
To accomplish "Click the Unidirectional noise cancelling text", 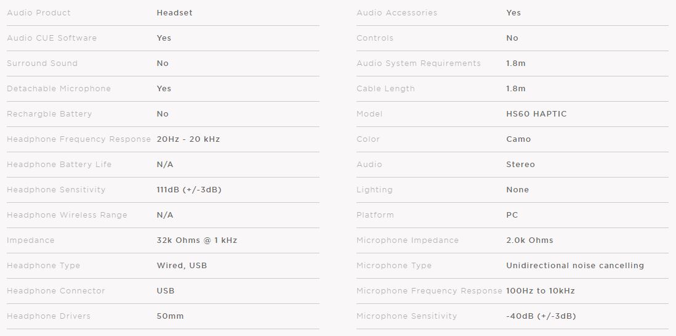I will 575,266.
